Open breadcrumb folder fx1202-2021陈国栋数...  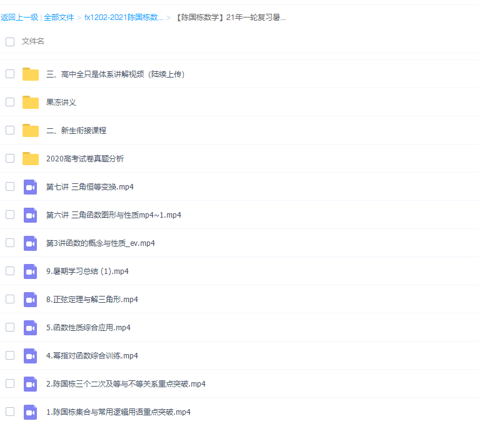123,18
